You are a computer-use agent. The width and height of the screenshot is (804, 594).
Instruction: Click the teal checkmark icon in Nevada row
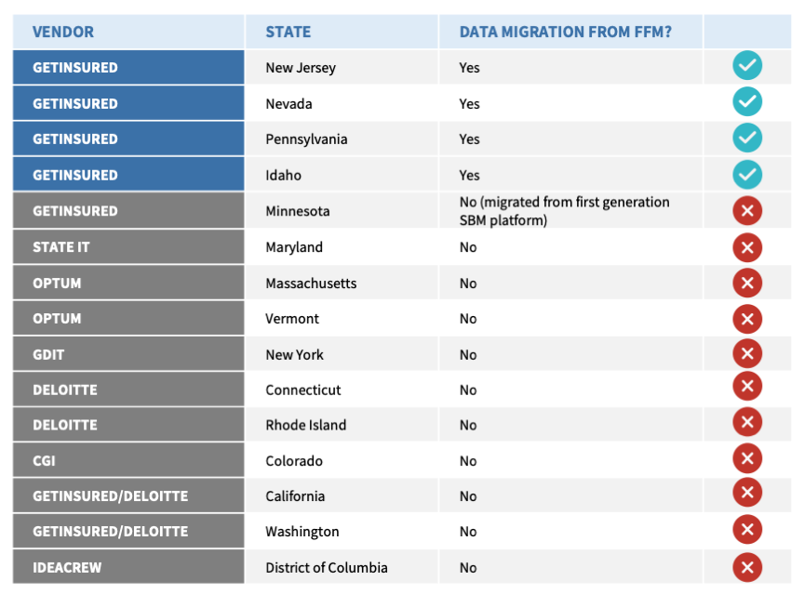click(747, 101)
